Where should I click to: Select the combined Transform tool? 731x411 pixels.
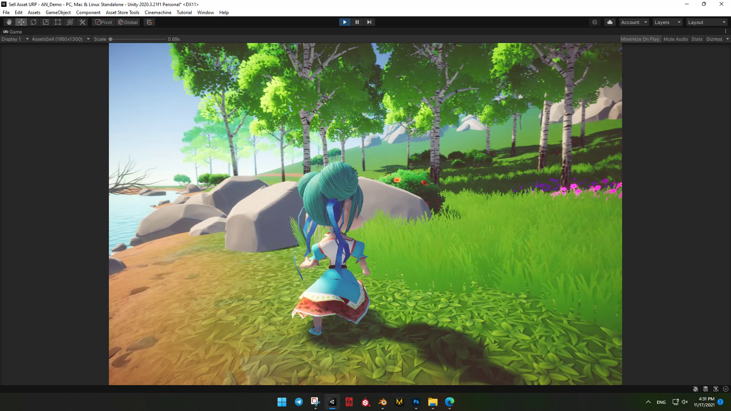pos(70,22)
